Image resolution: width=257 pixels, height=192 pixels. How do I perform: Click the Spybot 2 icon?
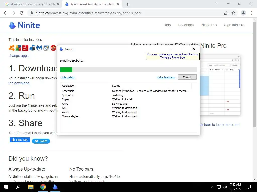tap(46, 48)
